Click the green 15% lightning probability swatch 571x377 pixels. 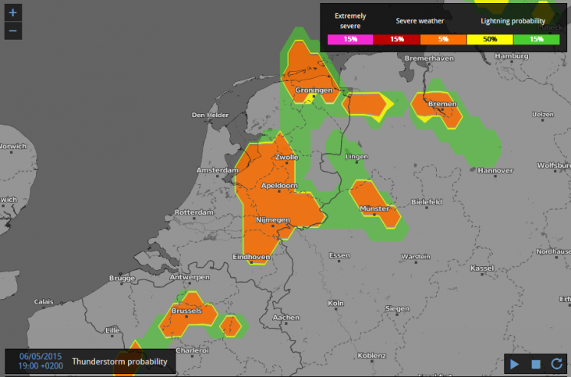point(537,40)
